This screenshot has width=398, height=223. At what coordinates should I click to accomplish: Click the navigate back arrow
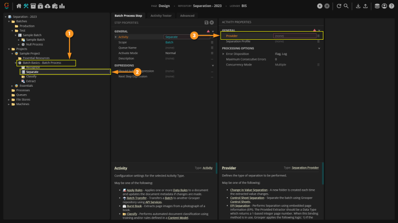coord(320,6)
